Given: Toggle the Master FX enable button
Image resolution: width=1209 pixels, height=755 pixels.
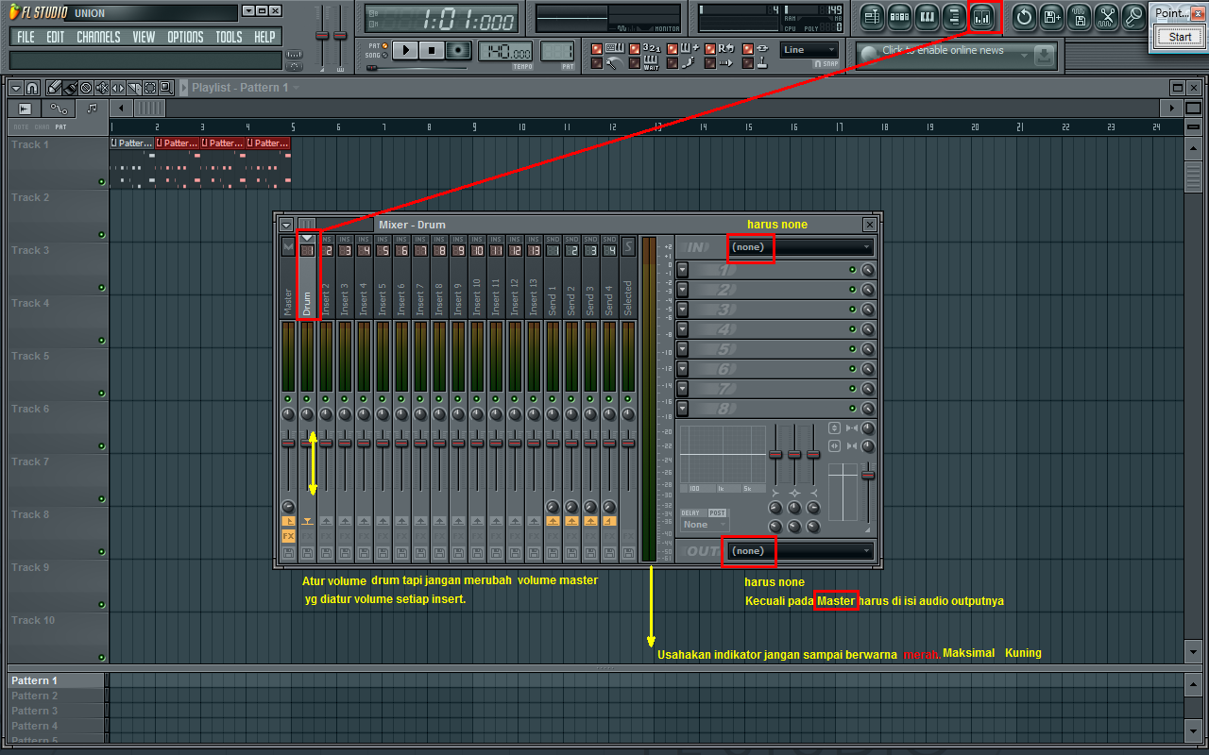Looking at the screenshot, I should point(288,536).
